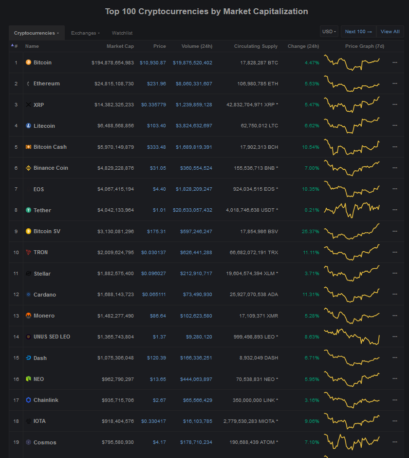Click the NEO logo icon
This screenshot has height=458, width=409.
pyautogui.click(x=28, y=379)
